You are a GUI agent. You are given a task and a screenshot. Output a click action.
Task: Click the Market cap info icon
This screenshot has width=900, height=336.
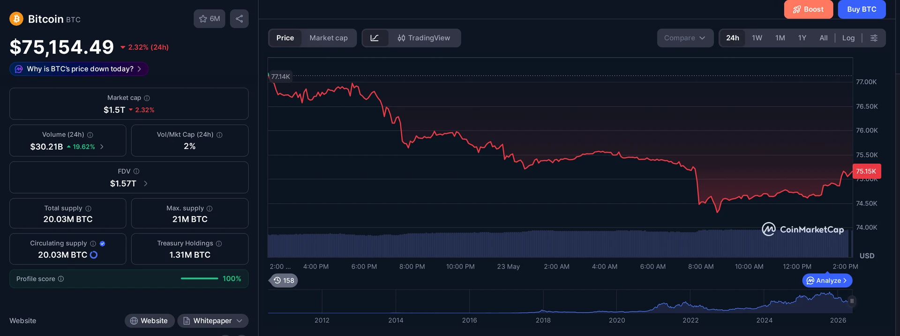click(147, 98)
